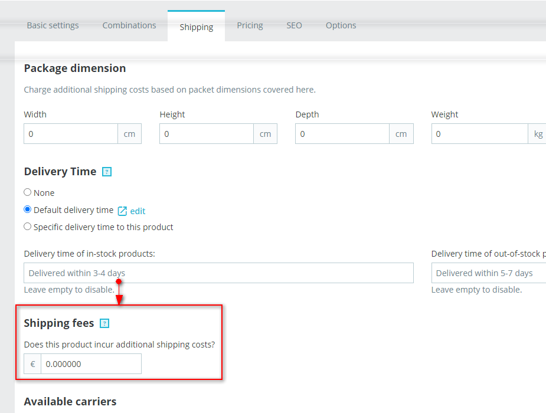Click 'Does this product incur additional shipping costs?' text
The height and width of the screenshot is (413, 546).
pyautogui.click(x=119, y=345)
